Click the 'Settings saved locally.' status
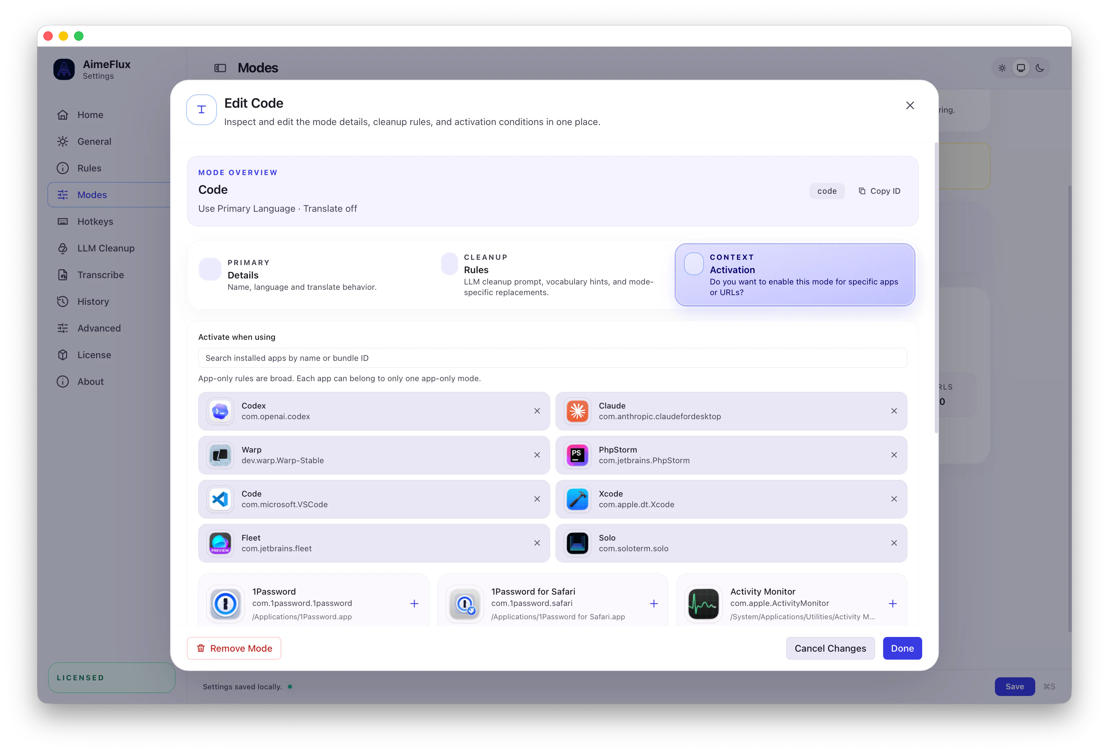1109x753 pixels. tap(242, 687)
